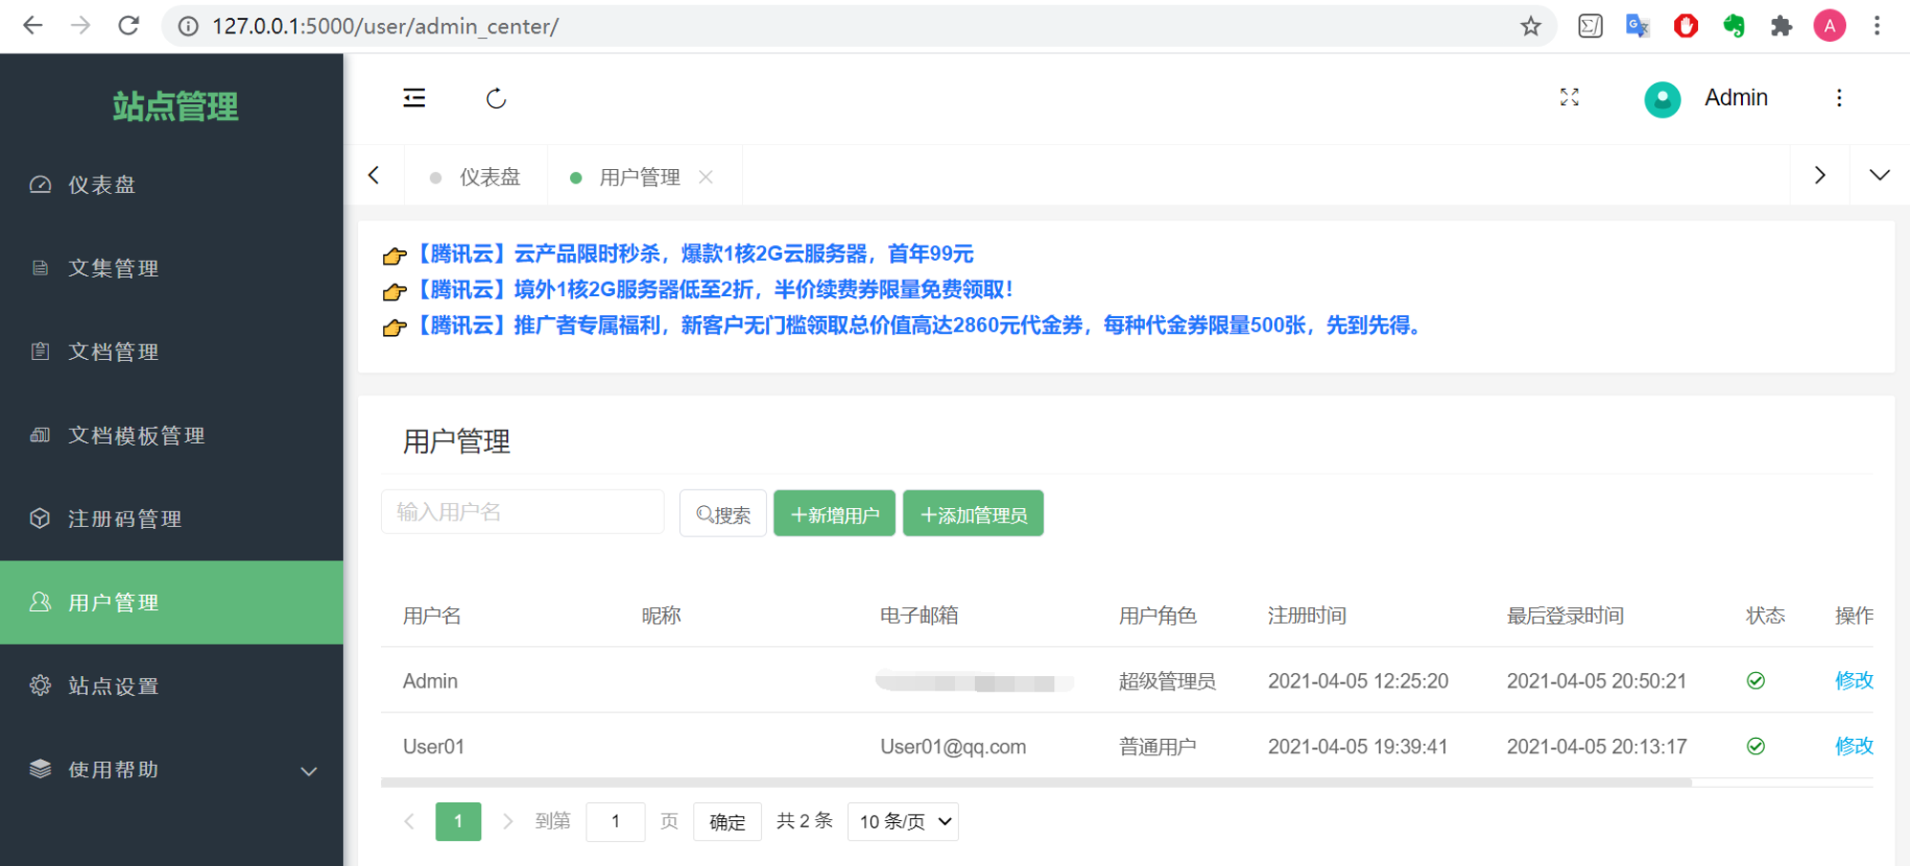Click the 普通用户 role cell
This screenshot has width=1910, height=866.
pos(1157,747)
